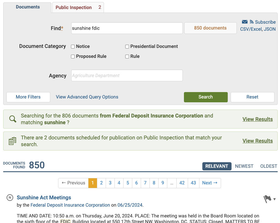The image size is (280, 223).
Task: Click the green Search button
Action: pyautogui.click(x=206, y=97)
